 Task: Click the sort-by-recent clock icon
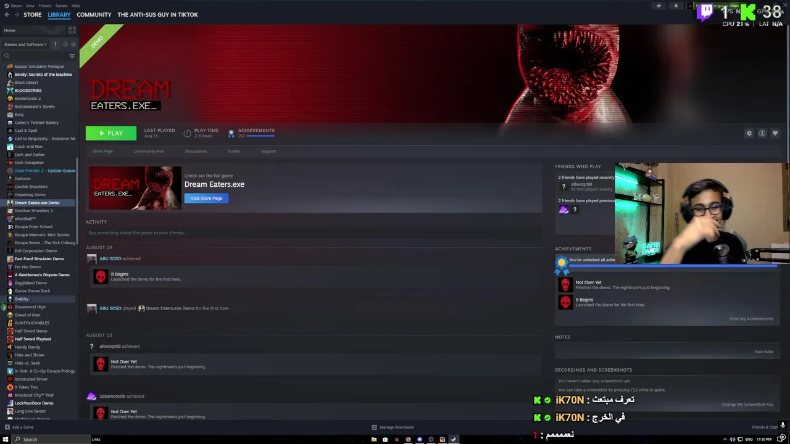point(65,44)
